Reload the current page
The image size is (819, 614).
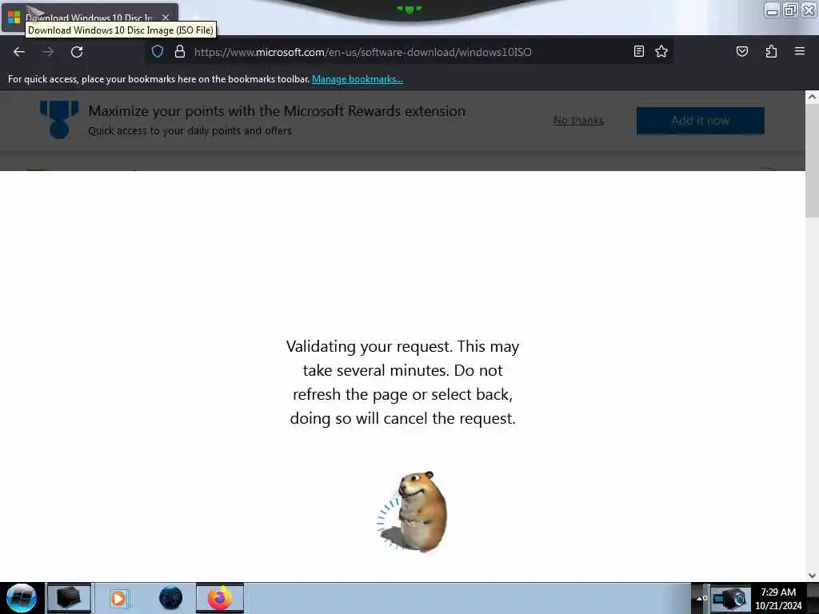(77, 52)
